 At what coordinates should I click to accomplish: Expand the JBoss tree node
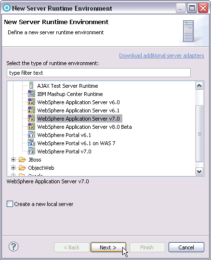[13, 160]
